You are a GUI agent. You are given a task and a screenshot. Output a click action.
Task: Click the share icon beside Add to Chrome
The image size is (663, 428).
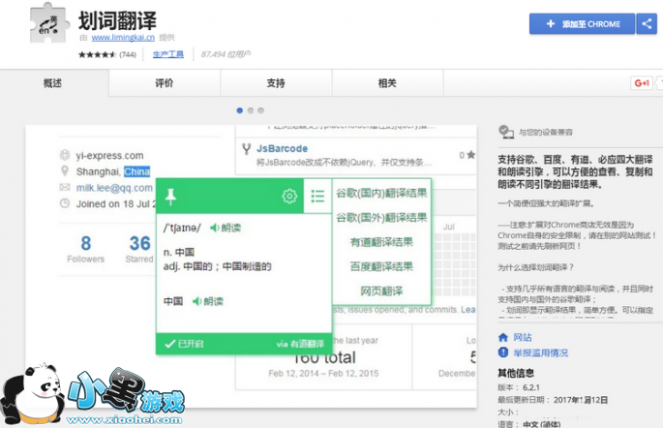[x=648, y=24]
